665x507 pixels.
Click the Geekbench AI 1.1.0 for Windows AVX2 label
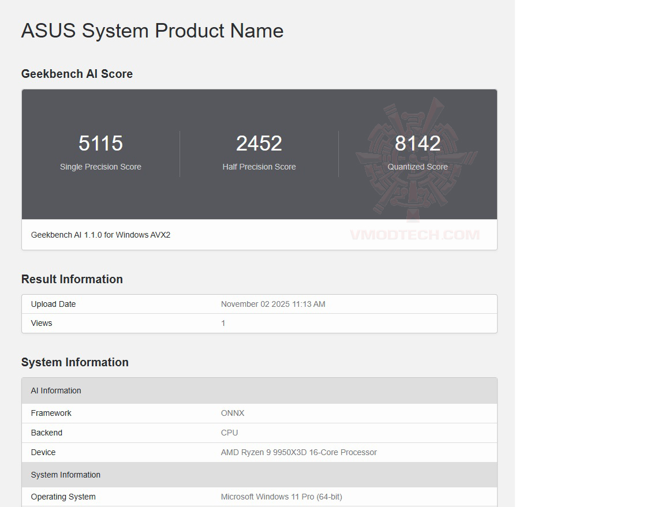coord(101,235)
